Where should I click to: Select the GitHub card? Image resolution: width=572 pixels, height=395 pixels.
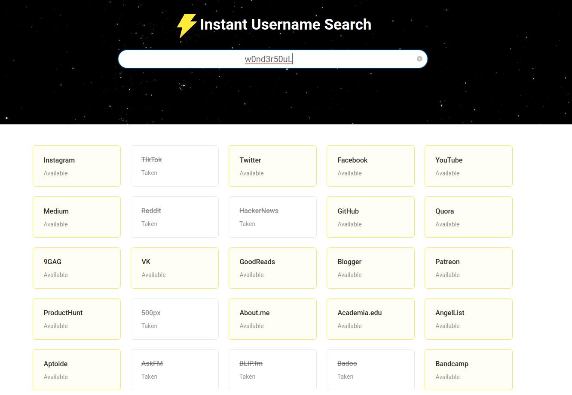click(x=370, y=217)
